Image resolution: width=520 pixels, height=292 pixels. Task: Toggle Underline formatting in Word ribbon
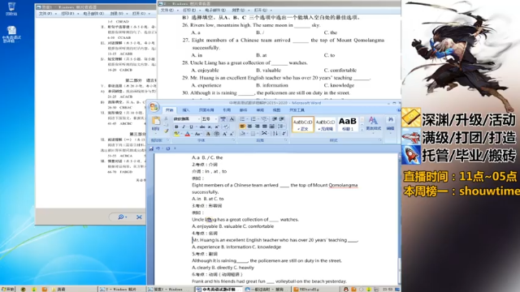pyautogui.click(x=191, y=127)
